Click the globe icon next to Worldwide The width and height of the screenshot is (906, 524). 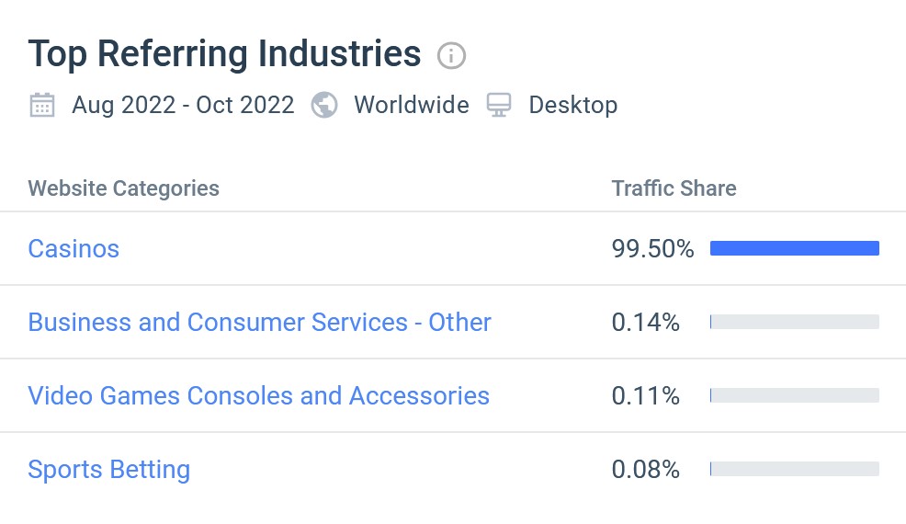[324, 105]
